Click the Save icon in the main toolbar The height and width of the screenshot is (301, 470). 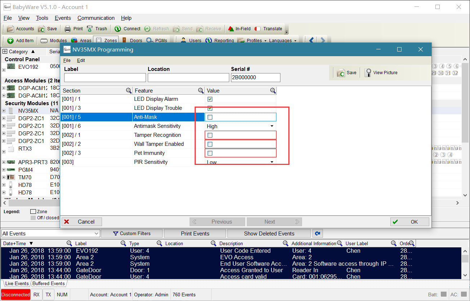pos(48,29)
